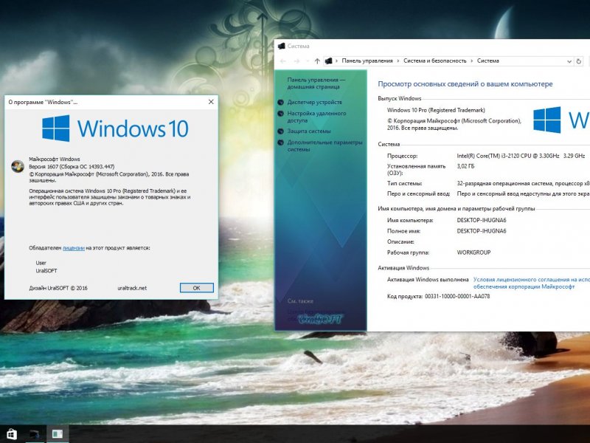The image size is (590, 443).
Task: Click the Просмотр основных сведений heading
Action: (x=465, y=84)
